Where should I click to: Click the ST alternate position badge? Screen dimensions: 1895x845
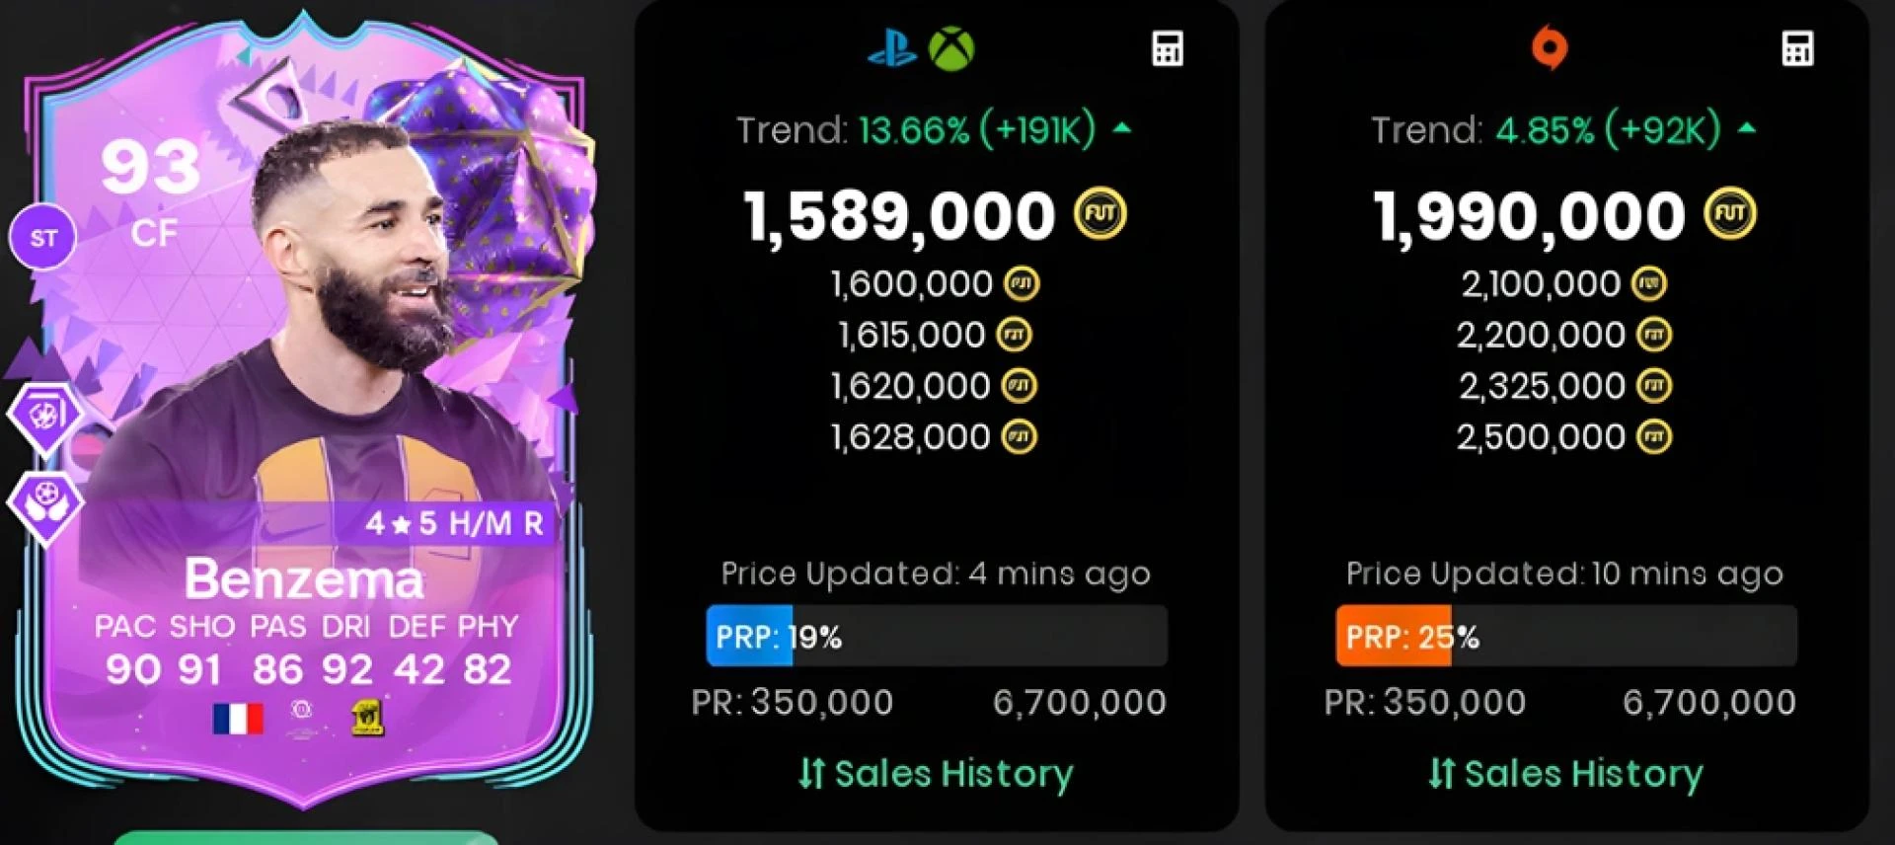(42, 238)
